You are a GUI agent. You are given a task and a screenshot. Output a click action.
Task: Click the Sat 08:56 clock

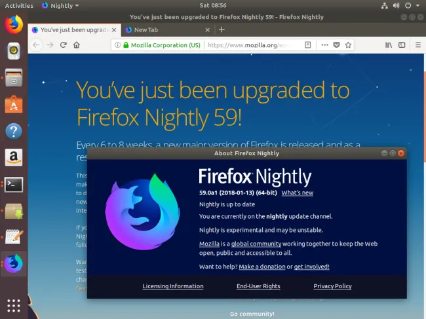point(213,5)
